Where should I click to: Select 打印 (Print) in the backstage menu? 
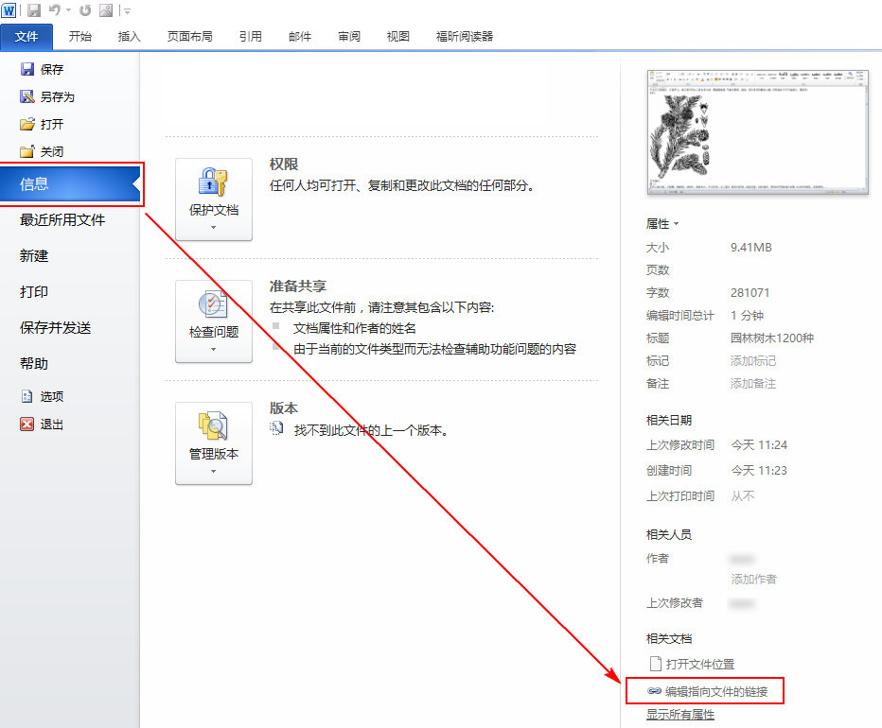[34, 291]
